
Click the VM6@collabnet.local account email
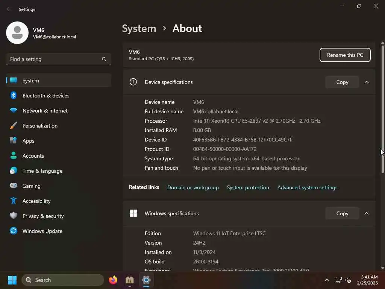pyautogui.click(x=55, y=37)
